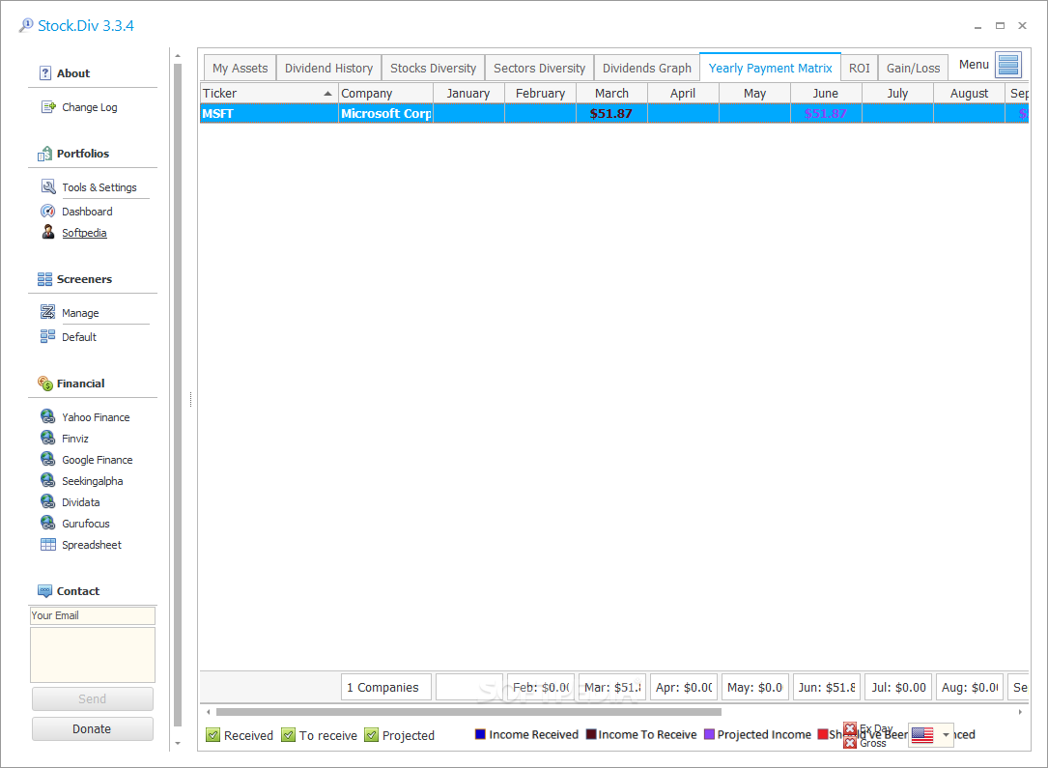The width and height of the screenshot is (1048, 768).
Task: Click the Financial coins icon
Action: point(44,383)
